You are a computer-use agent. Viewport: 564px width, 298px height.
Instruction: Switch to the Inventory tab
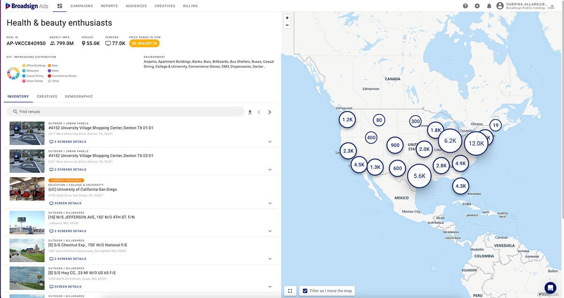pos(18,96)
